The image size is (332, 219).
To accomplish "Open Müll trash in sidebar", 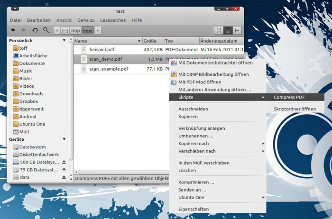I will point(24,131).
